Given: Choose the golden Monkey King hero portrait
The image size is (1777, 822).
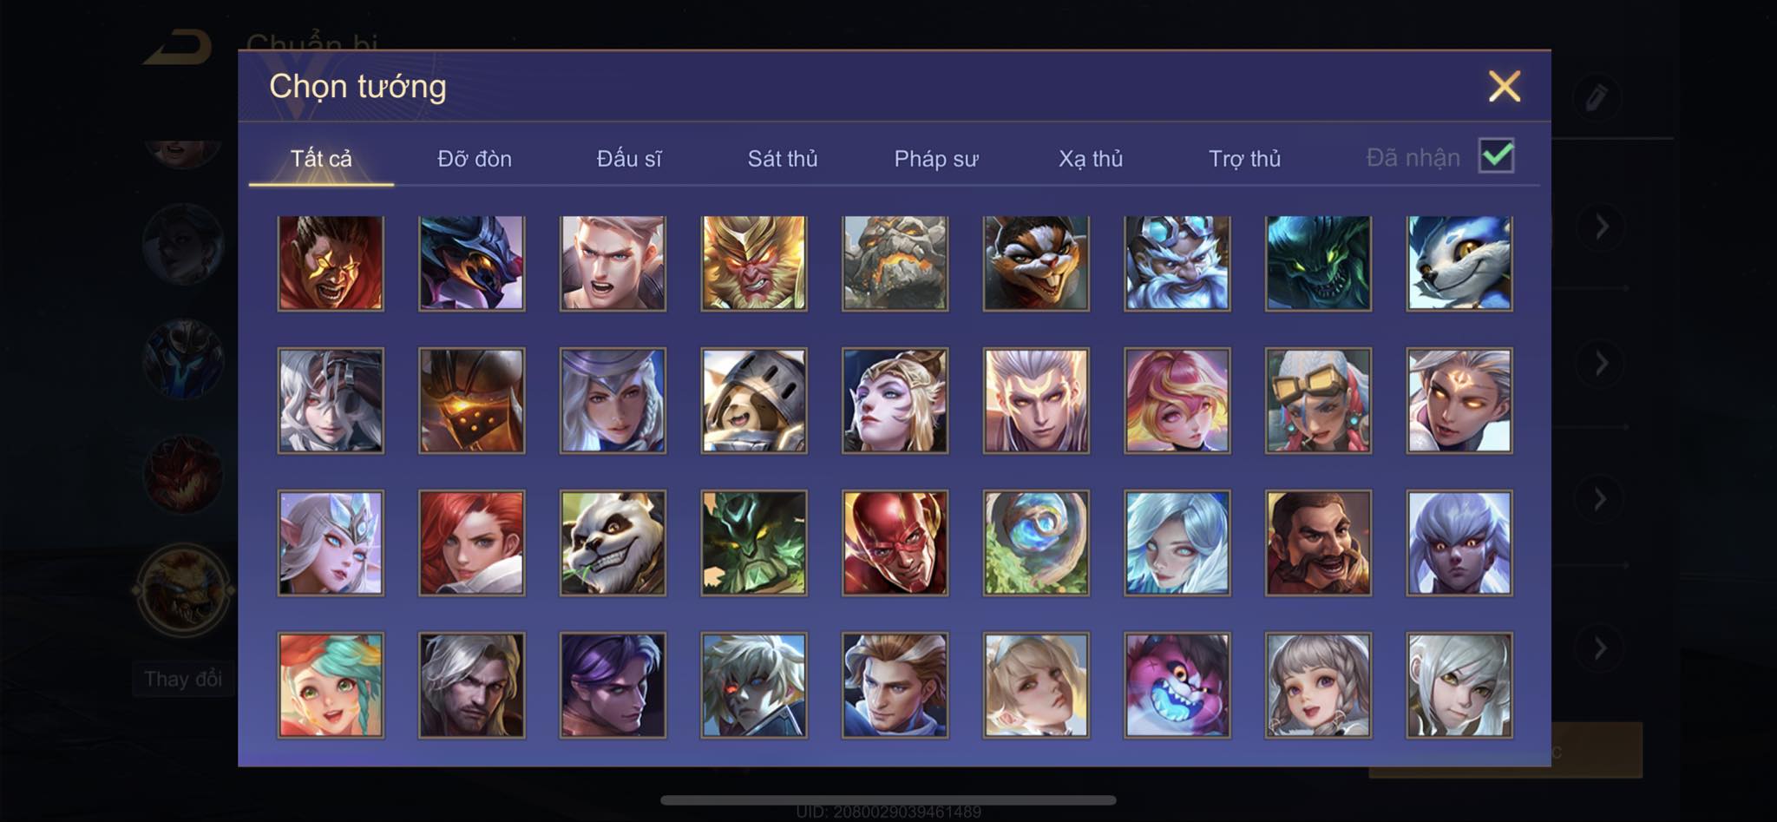Looking at the screenshot, I should (x=754, y=263).
